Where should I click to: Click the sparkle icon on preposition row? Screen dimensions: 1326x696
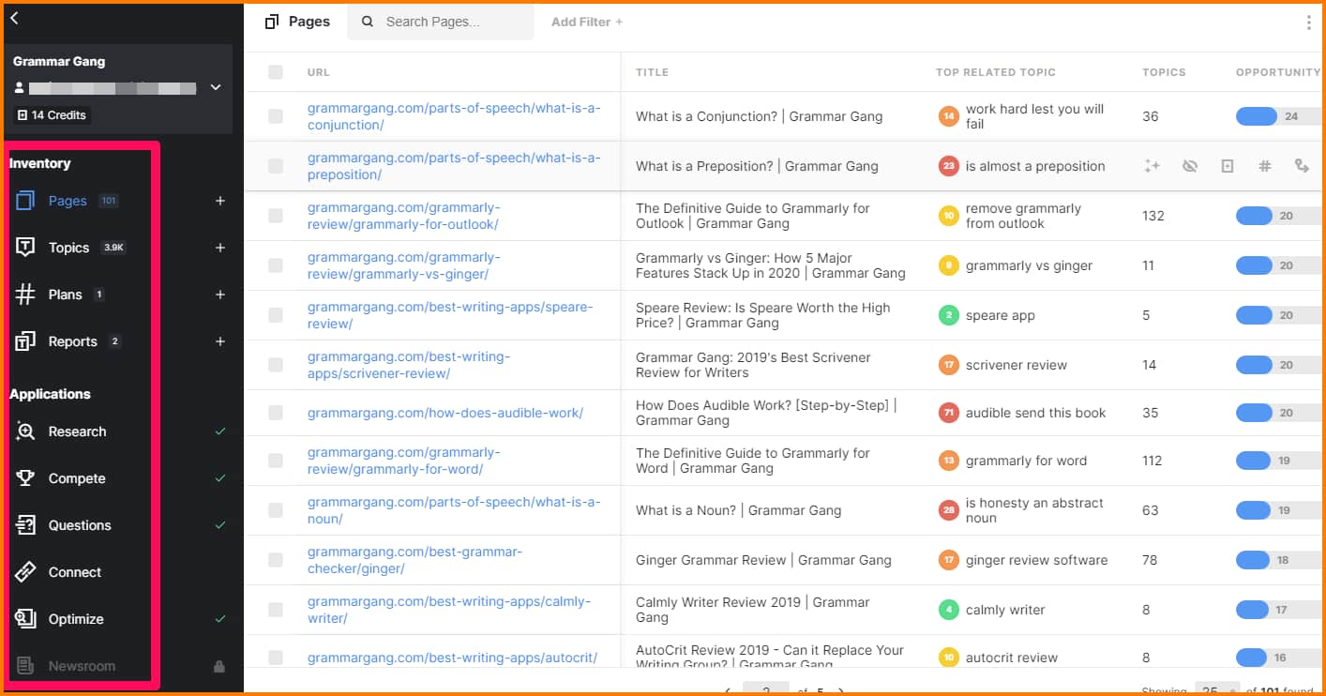[x=1152, y=166]
